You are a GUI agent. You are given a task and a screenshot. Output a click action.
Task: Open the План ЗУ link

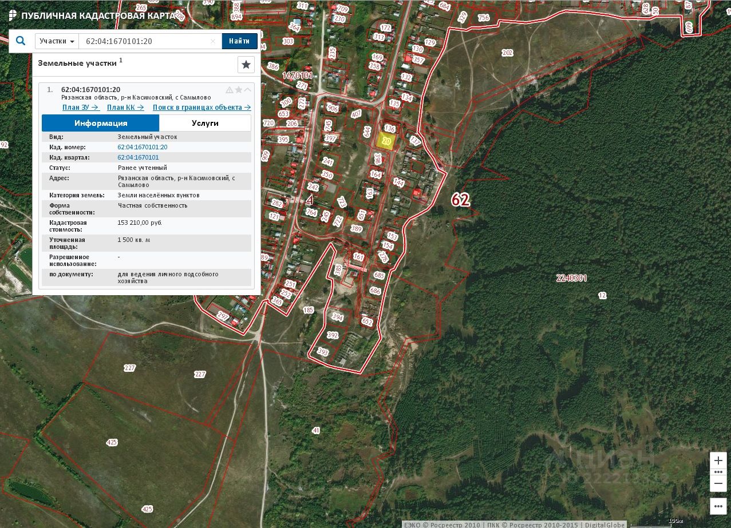(81, 108)
